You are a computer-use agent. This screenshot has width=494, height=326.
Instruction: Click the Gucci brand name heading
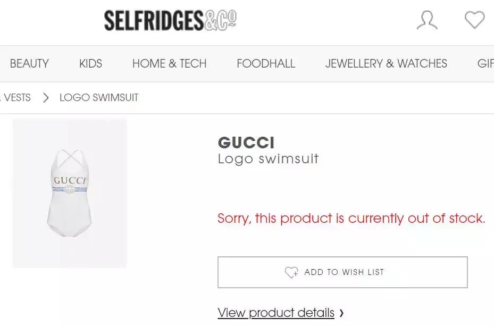click(x=246, y=143)
